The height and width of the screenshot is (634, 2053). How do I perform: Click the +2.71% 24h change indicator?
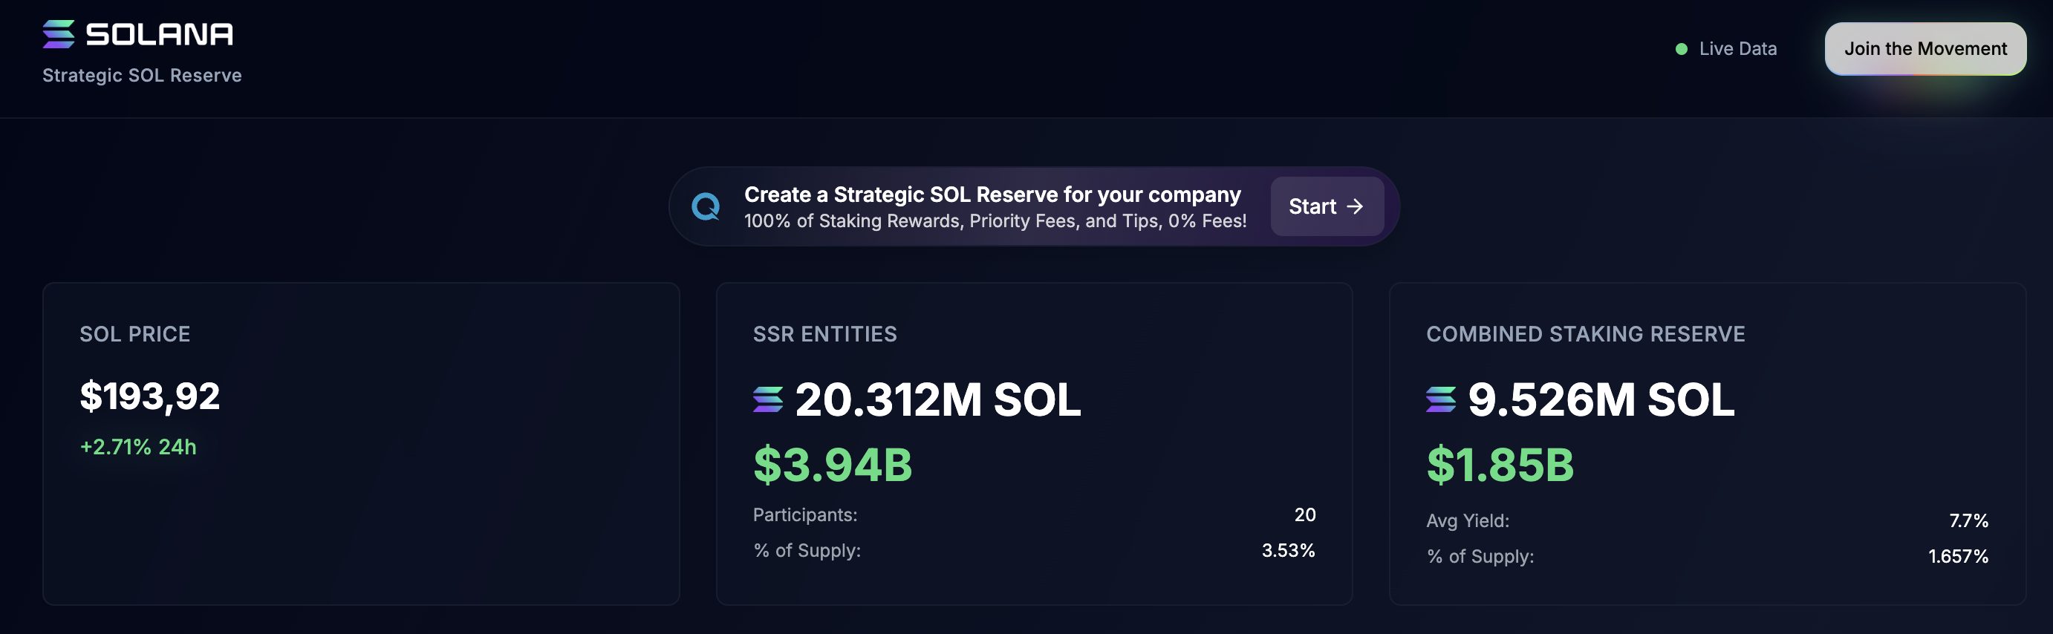pyautogui.click(x=138, y=447)
